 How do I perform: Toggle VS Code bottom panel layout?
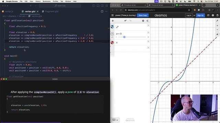98,6
